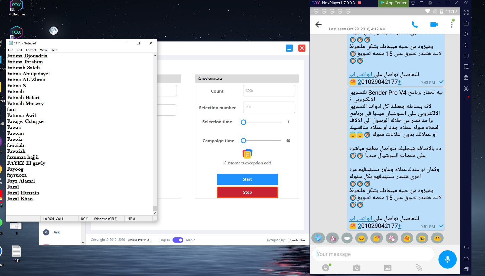
Task: Click Notepad vertical scrollbar up arrow
Action: (155, 55)
